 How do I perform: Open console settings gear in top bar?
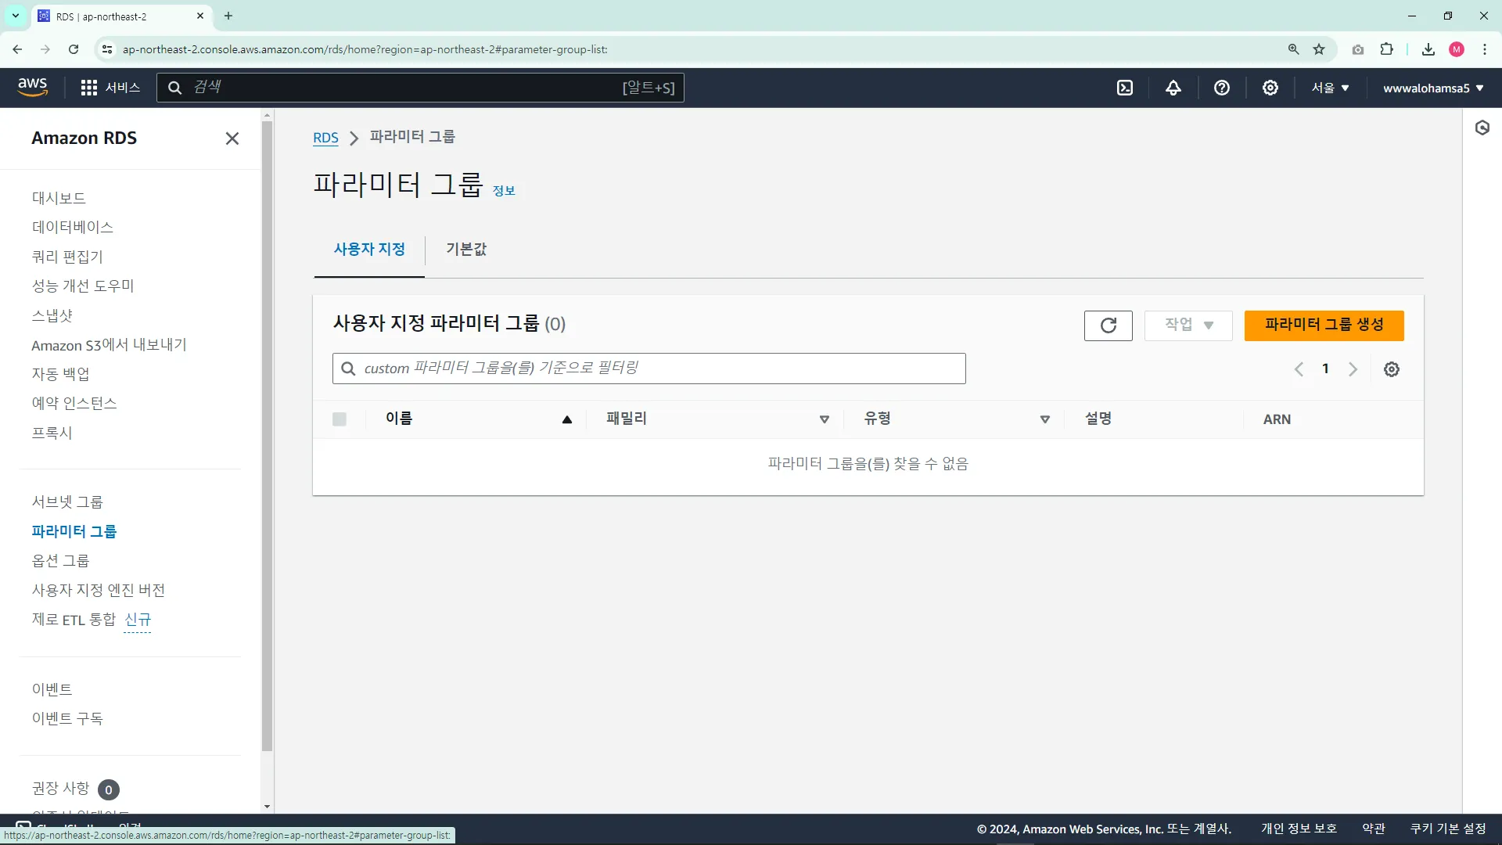tap(1270, 88)
